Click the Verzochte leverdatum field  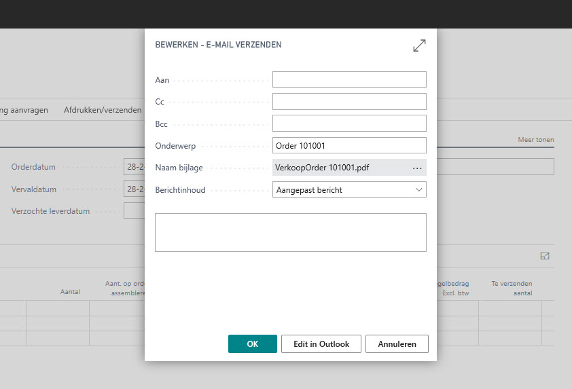pos(133,211)
